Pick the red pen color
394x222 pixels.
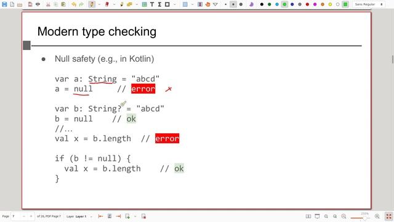click(307, 4)
